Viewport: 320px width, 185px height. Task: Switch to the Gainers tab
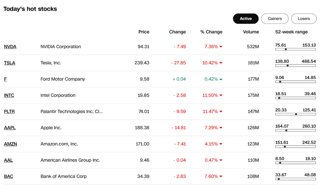click(275, 19)
